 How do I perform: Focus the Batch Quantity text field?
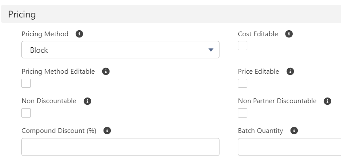pos(290,147)
